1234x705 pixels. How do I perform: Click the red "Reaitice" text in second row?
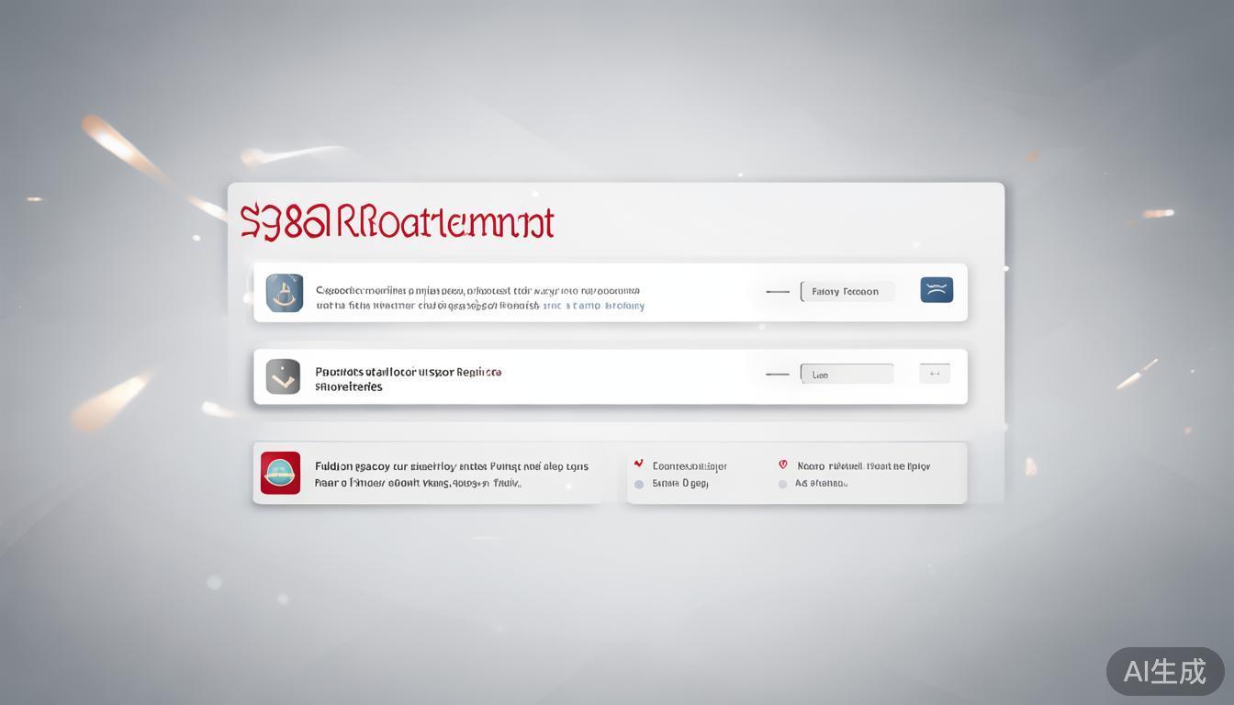click(x=478, y=373)
